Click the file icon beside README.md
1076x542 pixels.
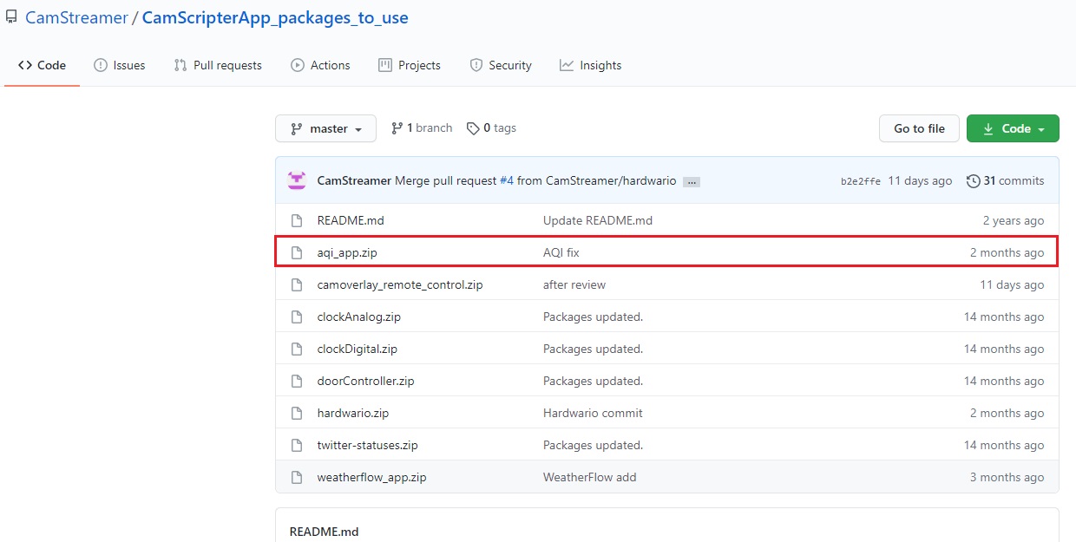[x=297, y=220]
